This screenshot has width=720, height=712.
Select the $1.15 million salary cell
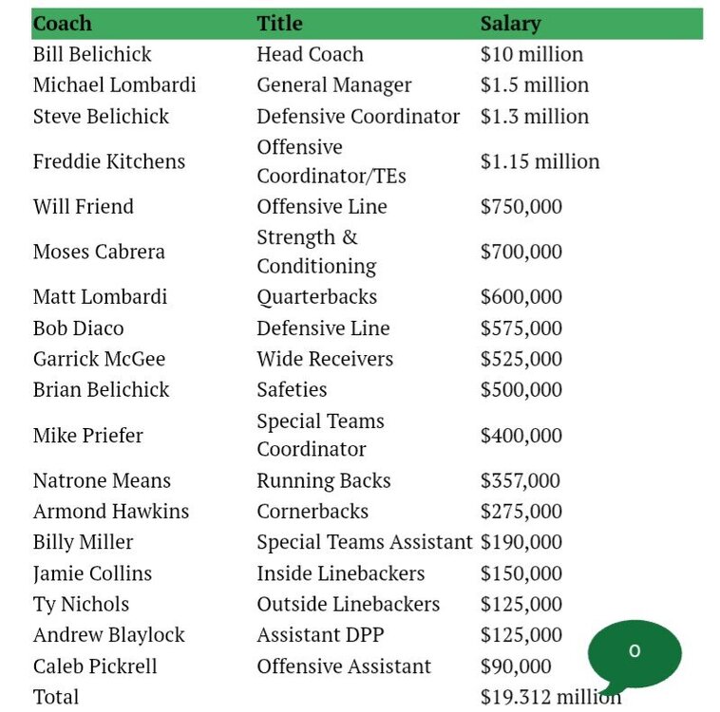click(x=540, y=161)
